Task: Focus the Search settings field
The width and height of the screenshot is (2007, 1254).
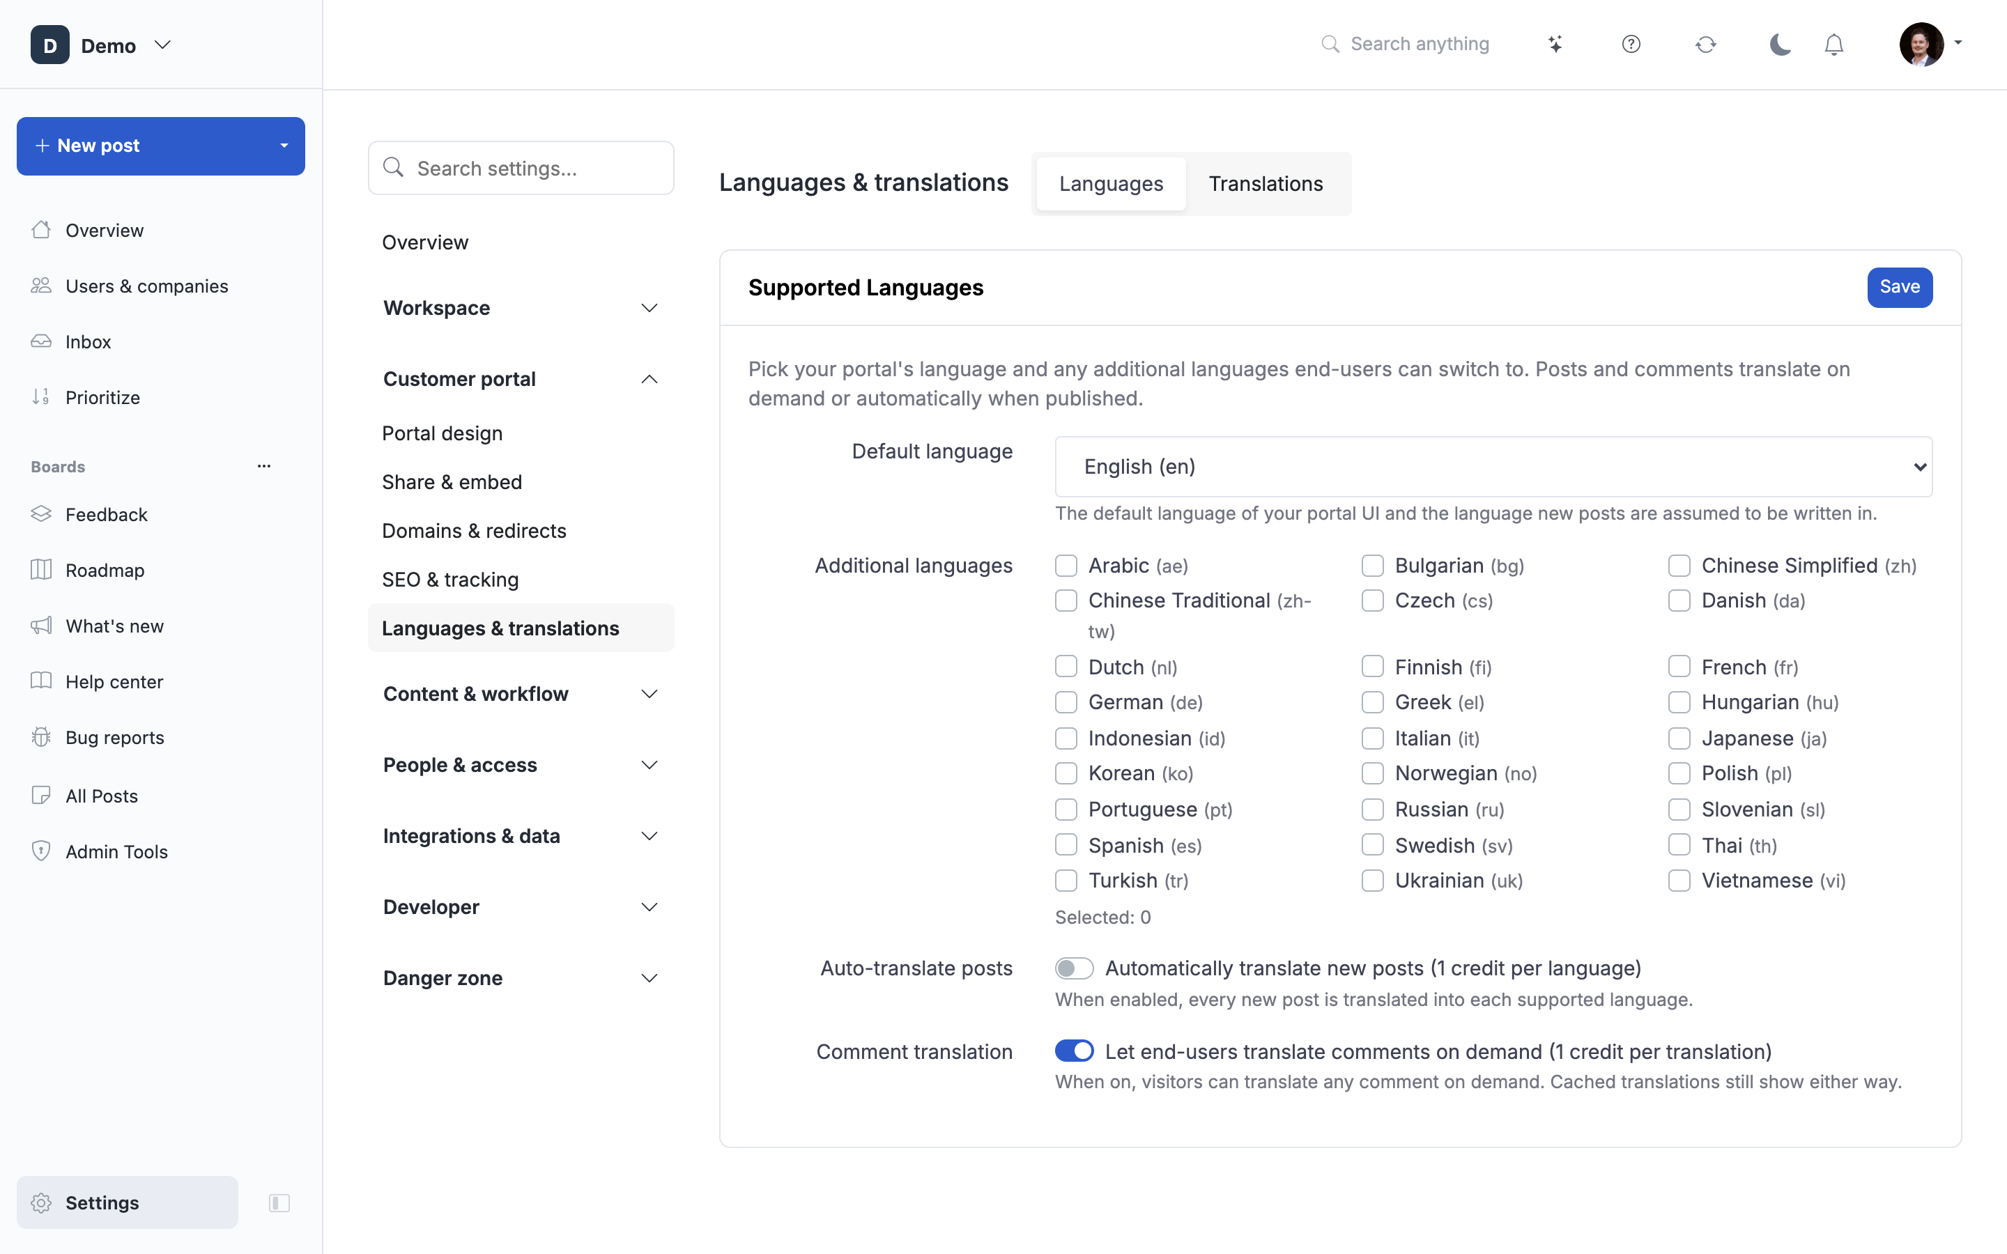Action: pos(521,169)
